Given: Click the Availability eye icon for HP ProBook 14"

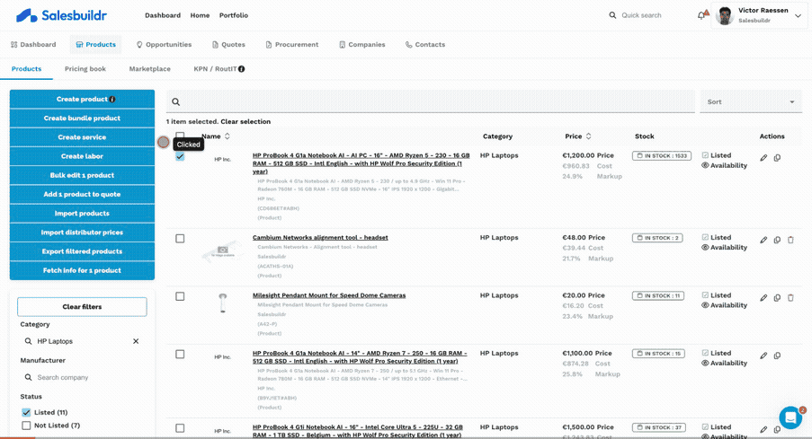Looking at the screenshot, I should click(x=705, y=364).
